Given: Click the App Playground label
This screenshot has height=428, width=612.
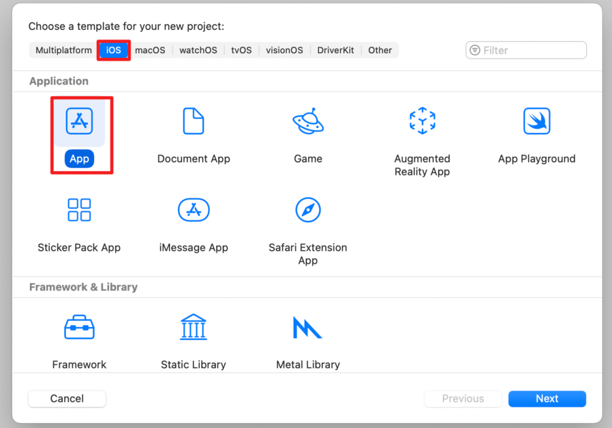Looking at the screenshot, I should 537,159.
